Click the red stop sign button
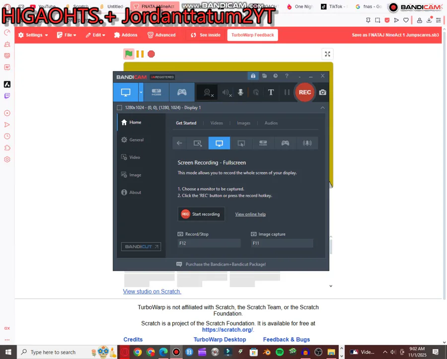Image resolution: width=447 pixels, height=359 pixels. 151,54
